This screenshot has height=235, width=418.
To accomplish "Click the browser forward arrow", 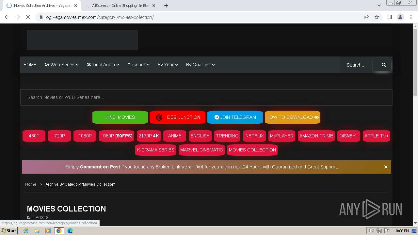I will click(x=18, y=17).
